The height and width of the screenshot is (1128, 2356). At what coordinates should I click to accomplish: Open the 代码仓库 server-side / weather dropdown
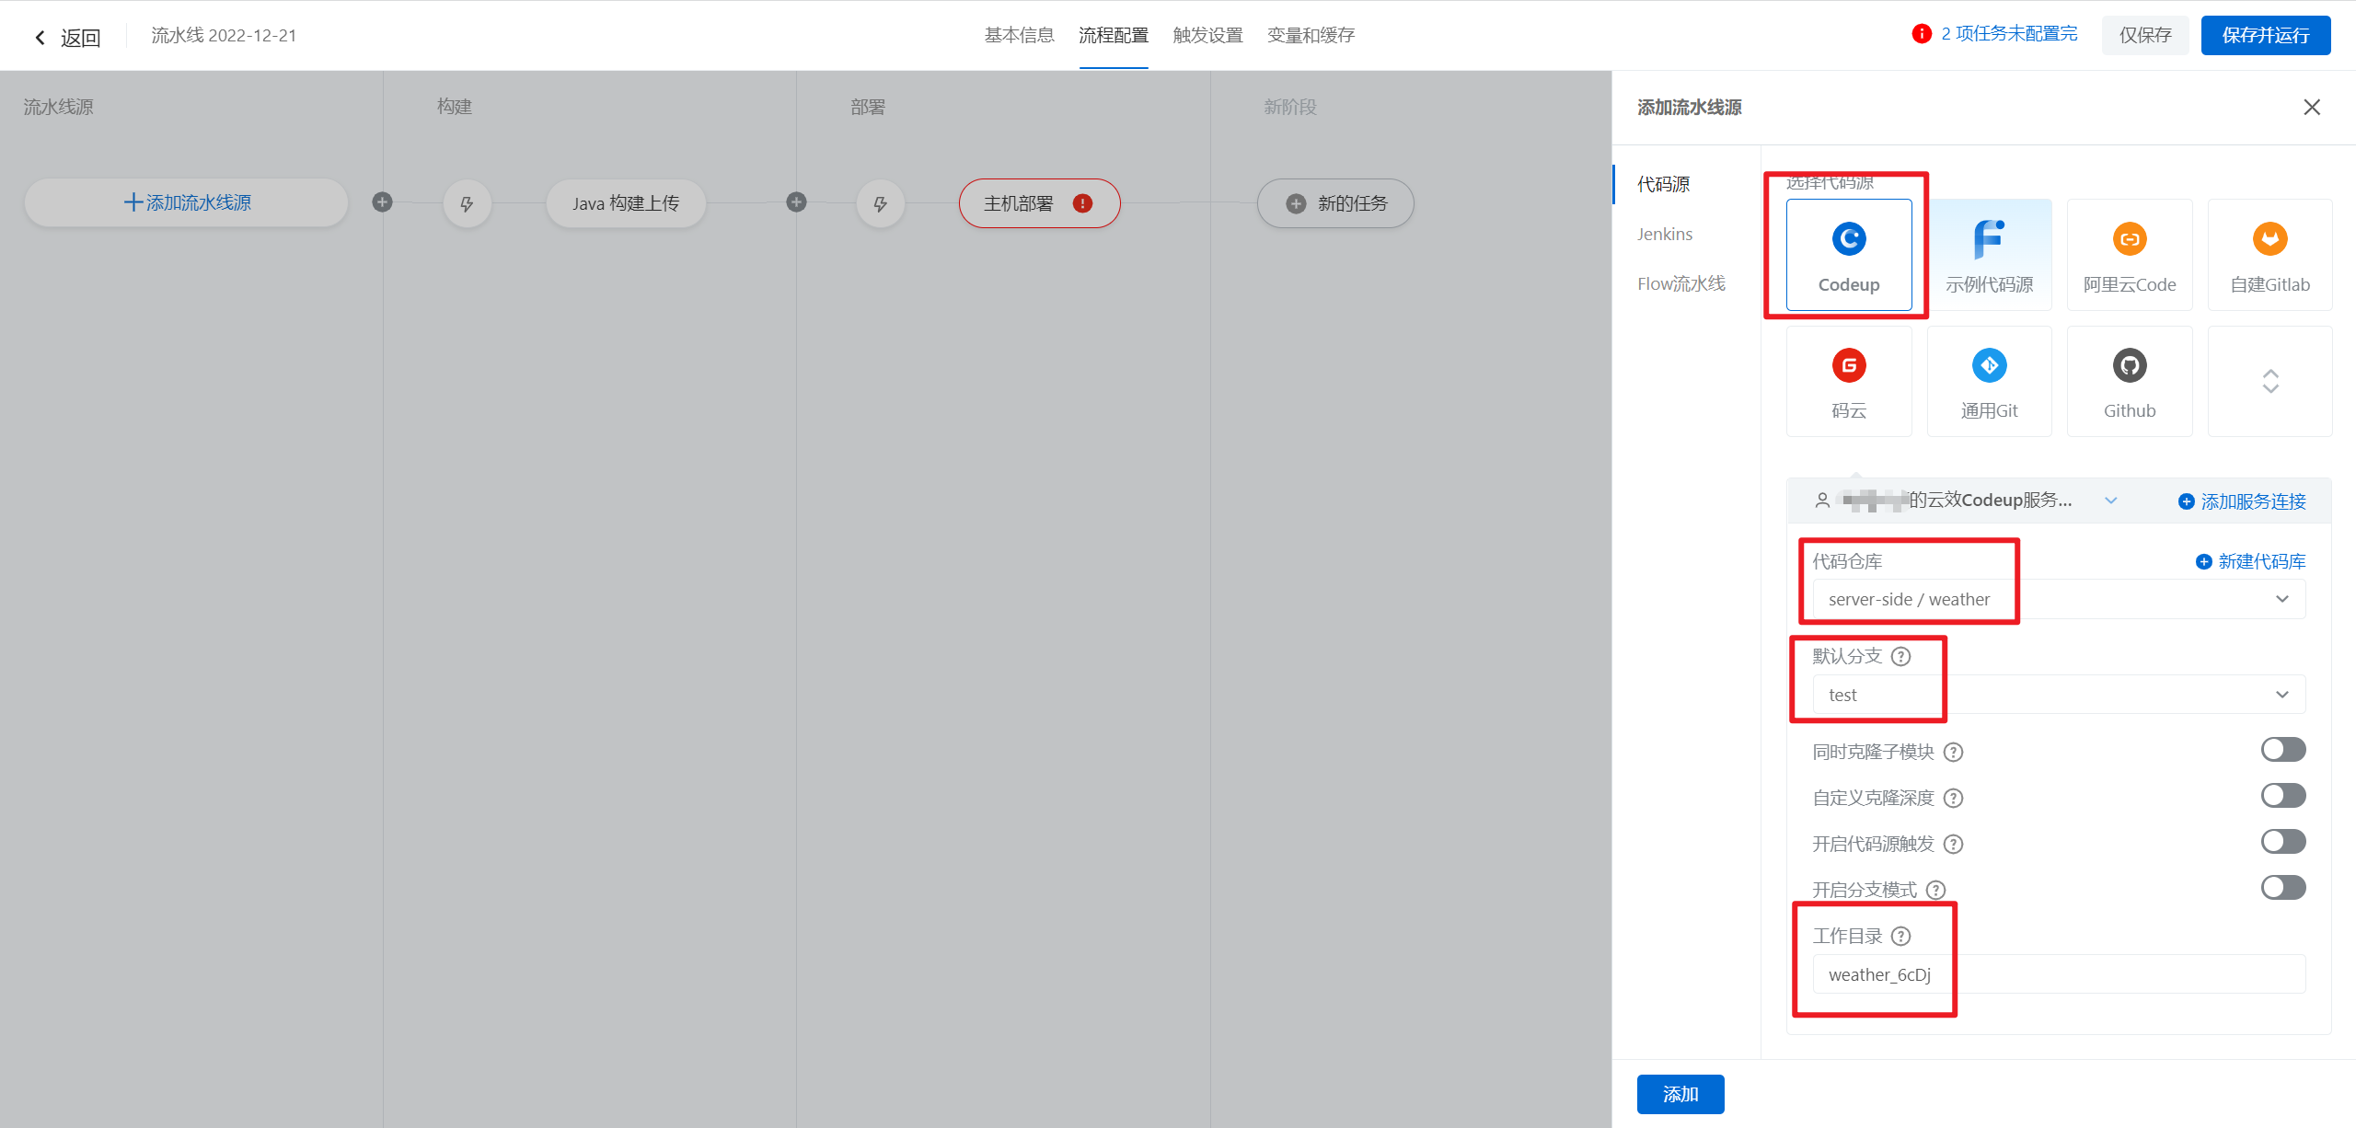pyautogui.click(x=2058, y=600)
